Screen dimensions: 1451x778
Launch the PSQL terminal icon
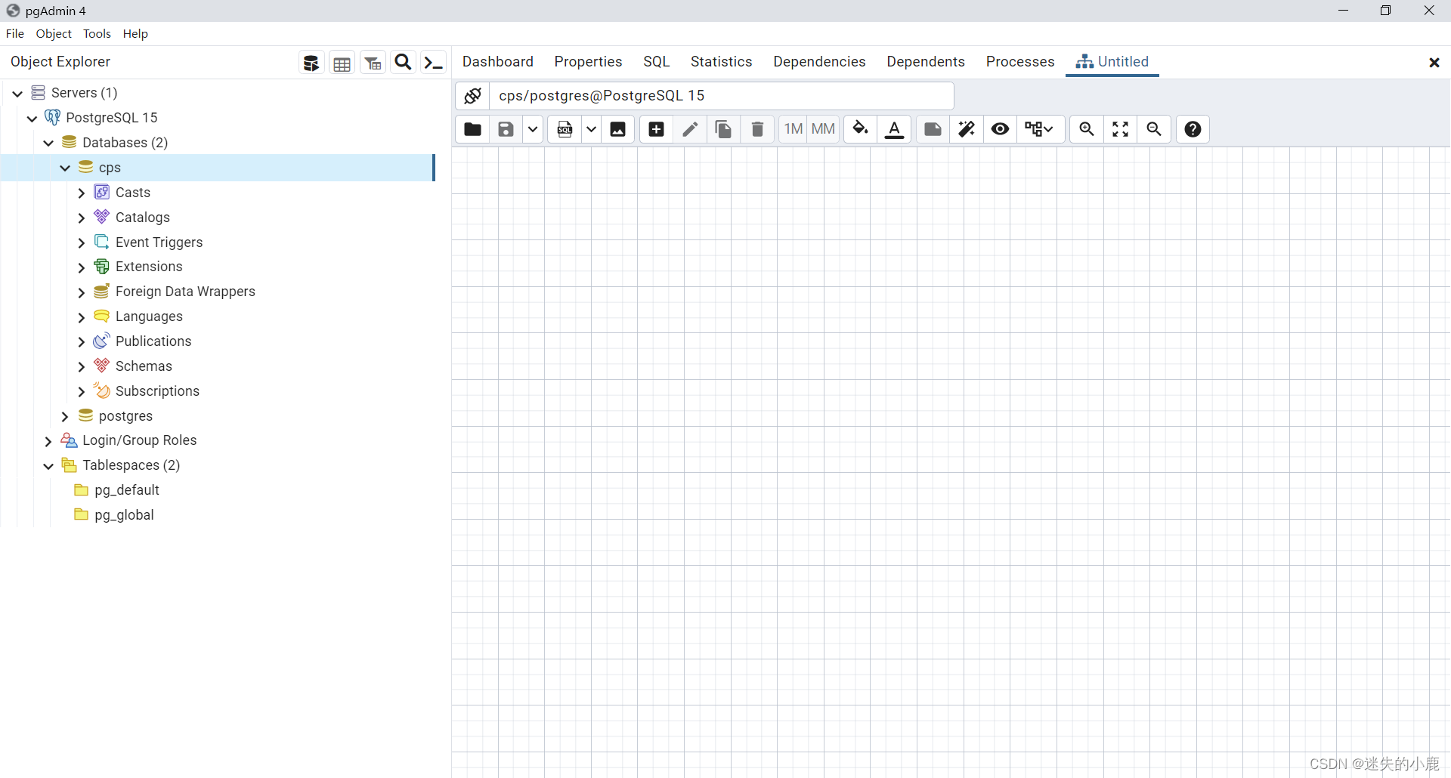pyautogui.click(x=433, y=63)
